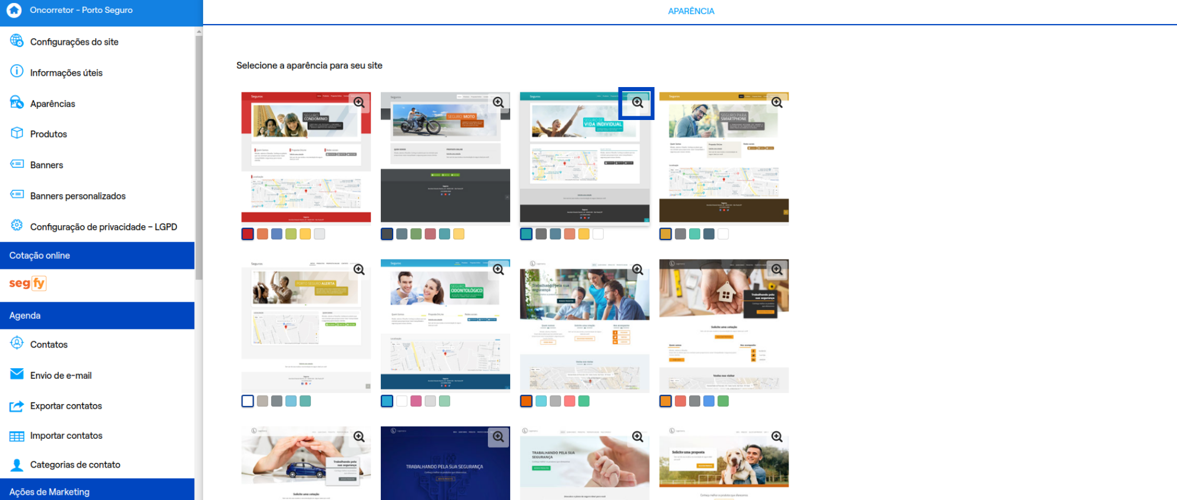Viewport: 1177px width, 500px height.
Task: Select red color swatch under first theme
Action: click(248, 234)
